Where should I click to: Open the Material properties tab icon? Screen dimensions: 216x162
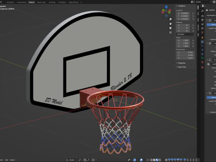point(202,62)
